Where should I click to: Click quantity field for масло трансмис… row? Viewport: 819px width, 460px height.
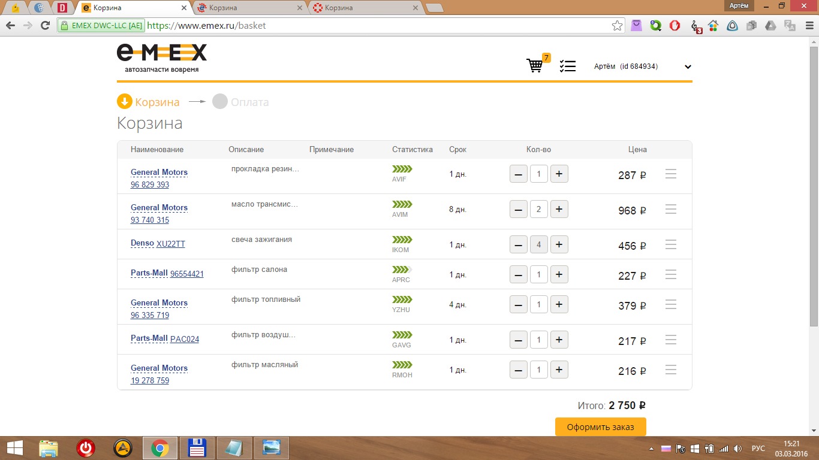[x=539, y=209]
